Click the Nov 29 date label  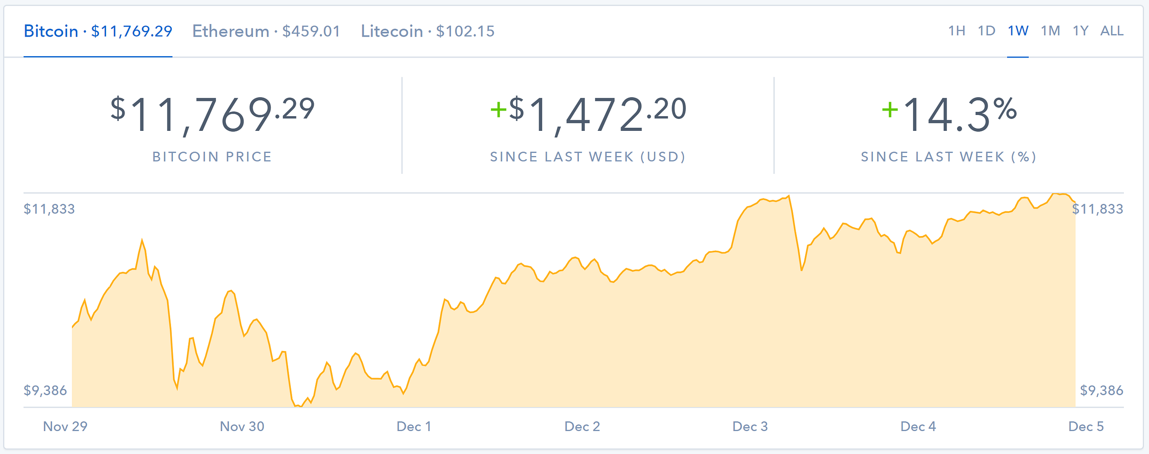(65, 426)
